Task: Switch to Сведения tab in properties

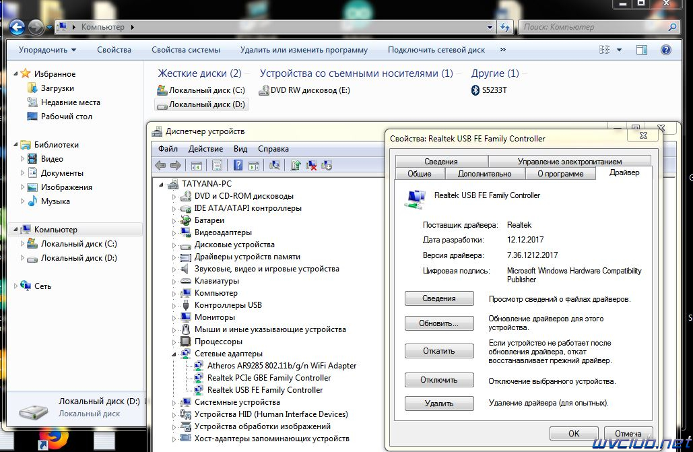Action: (441, 162)
